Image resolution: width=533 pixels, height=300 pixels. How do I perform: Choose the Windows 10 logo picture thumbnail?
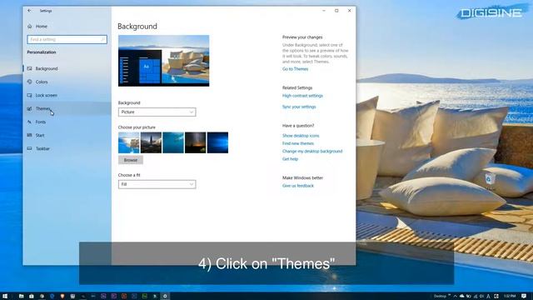pos(217,142)
